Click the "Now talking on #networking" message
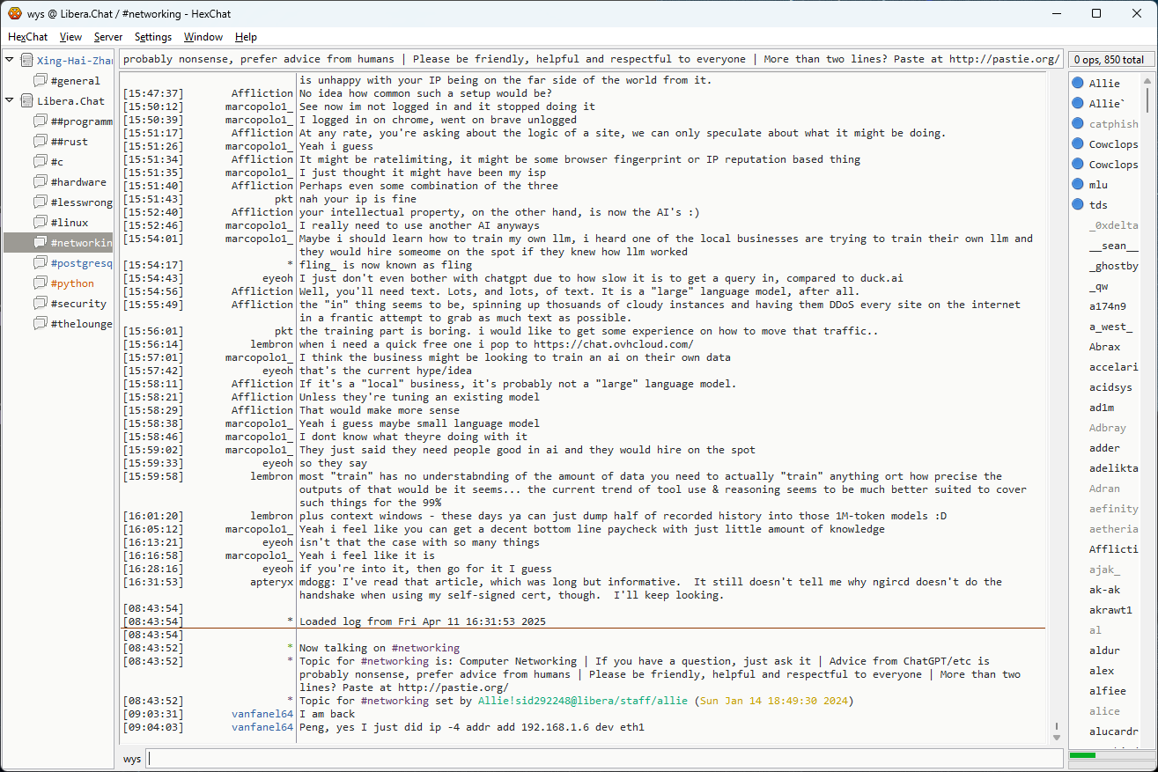 (380, 648)
